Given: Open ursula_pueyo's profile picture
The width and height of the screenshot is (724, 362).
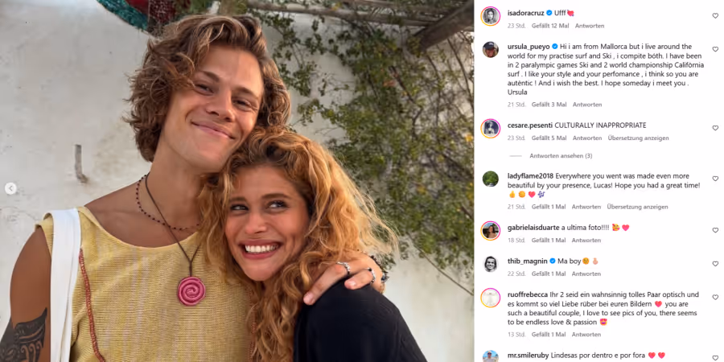Looking at the screenshot, I should pyautogui.click(x=491, y=49).
